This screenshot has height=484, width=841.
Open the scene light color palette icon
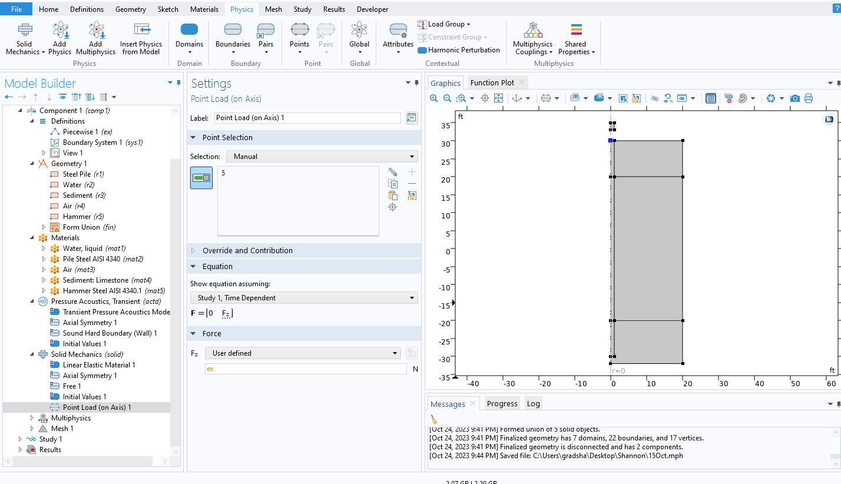[743, 98]
